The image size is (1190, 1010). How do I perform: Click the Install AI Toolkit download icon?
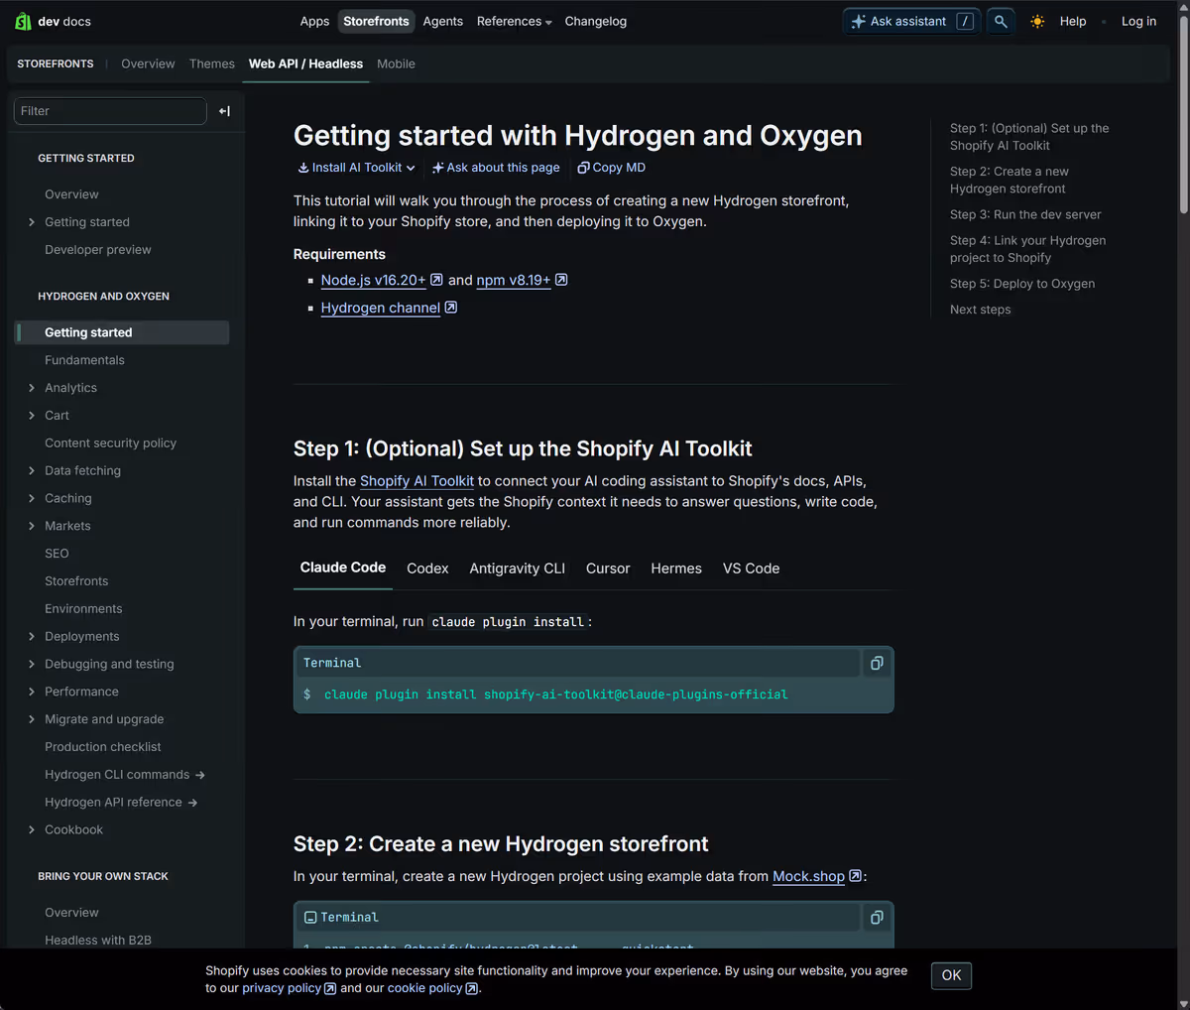(303, 168)
